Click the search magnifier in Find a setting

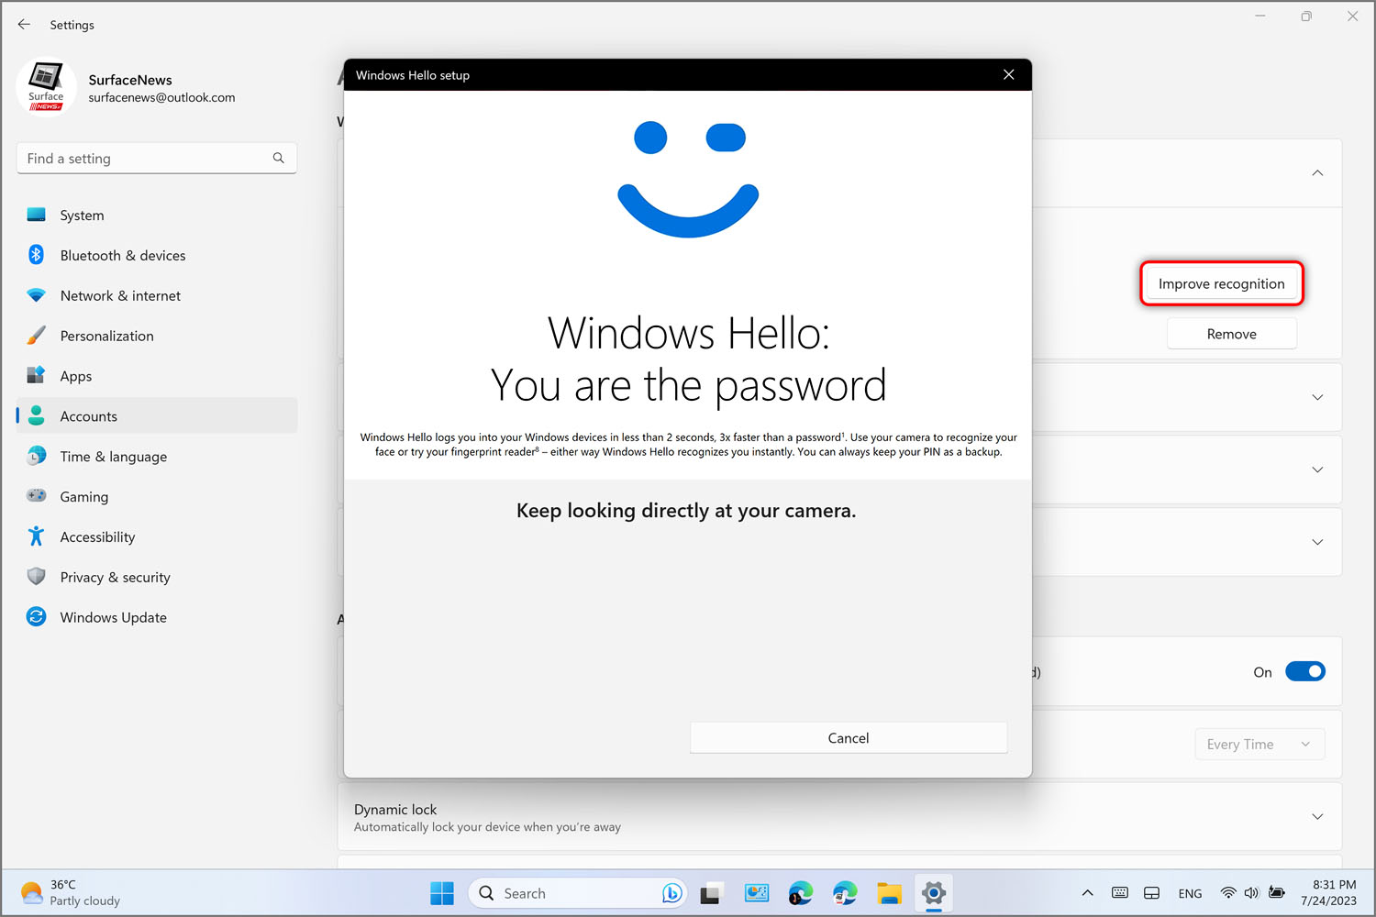click(x=278, y=159)
